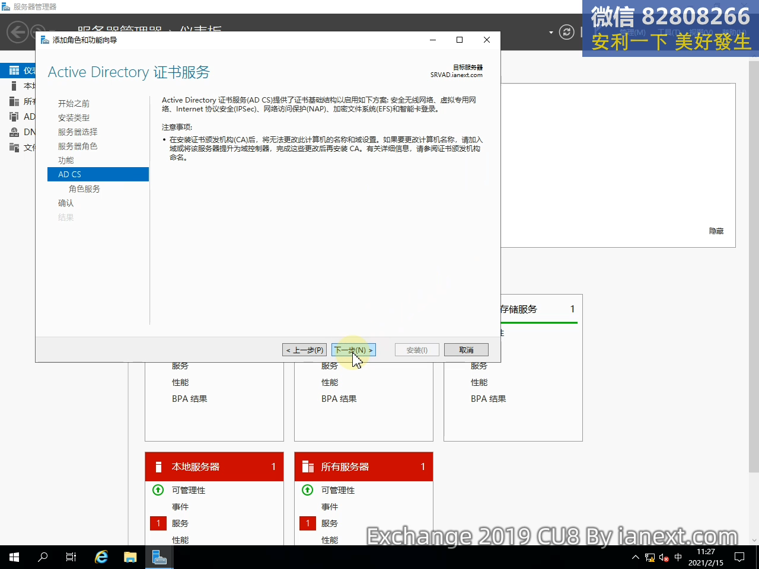
Task: Open the taskbar search icon
Action: (x=43, y=557)
